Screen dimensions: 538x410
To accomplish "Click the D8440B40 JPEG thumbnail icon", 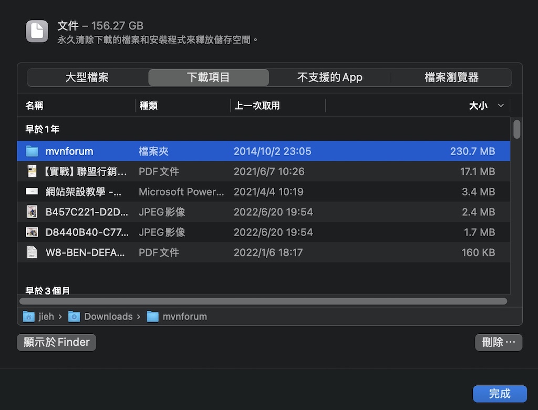I will [32, 232].
